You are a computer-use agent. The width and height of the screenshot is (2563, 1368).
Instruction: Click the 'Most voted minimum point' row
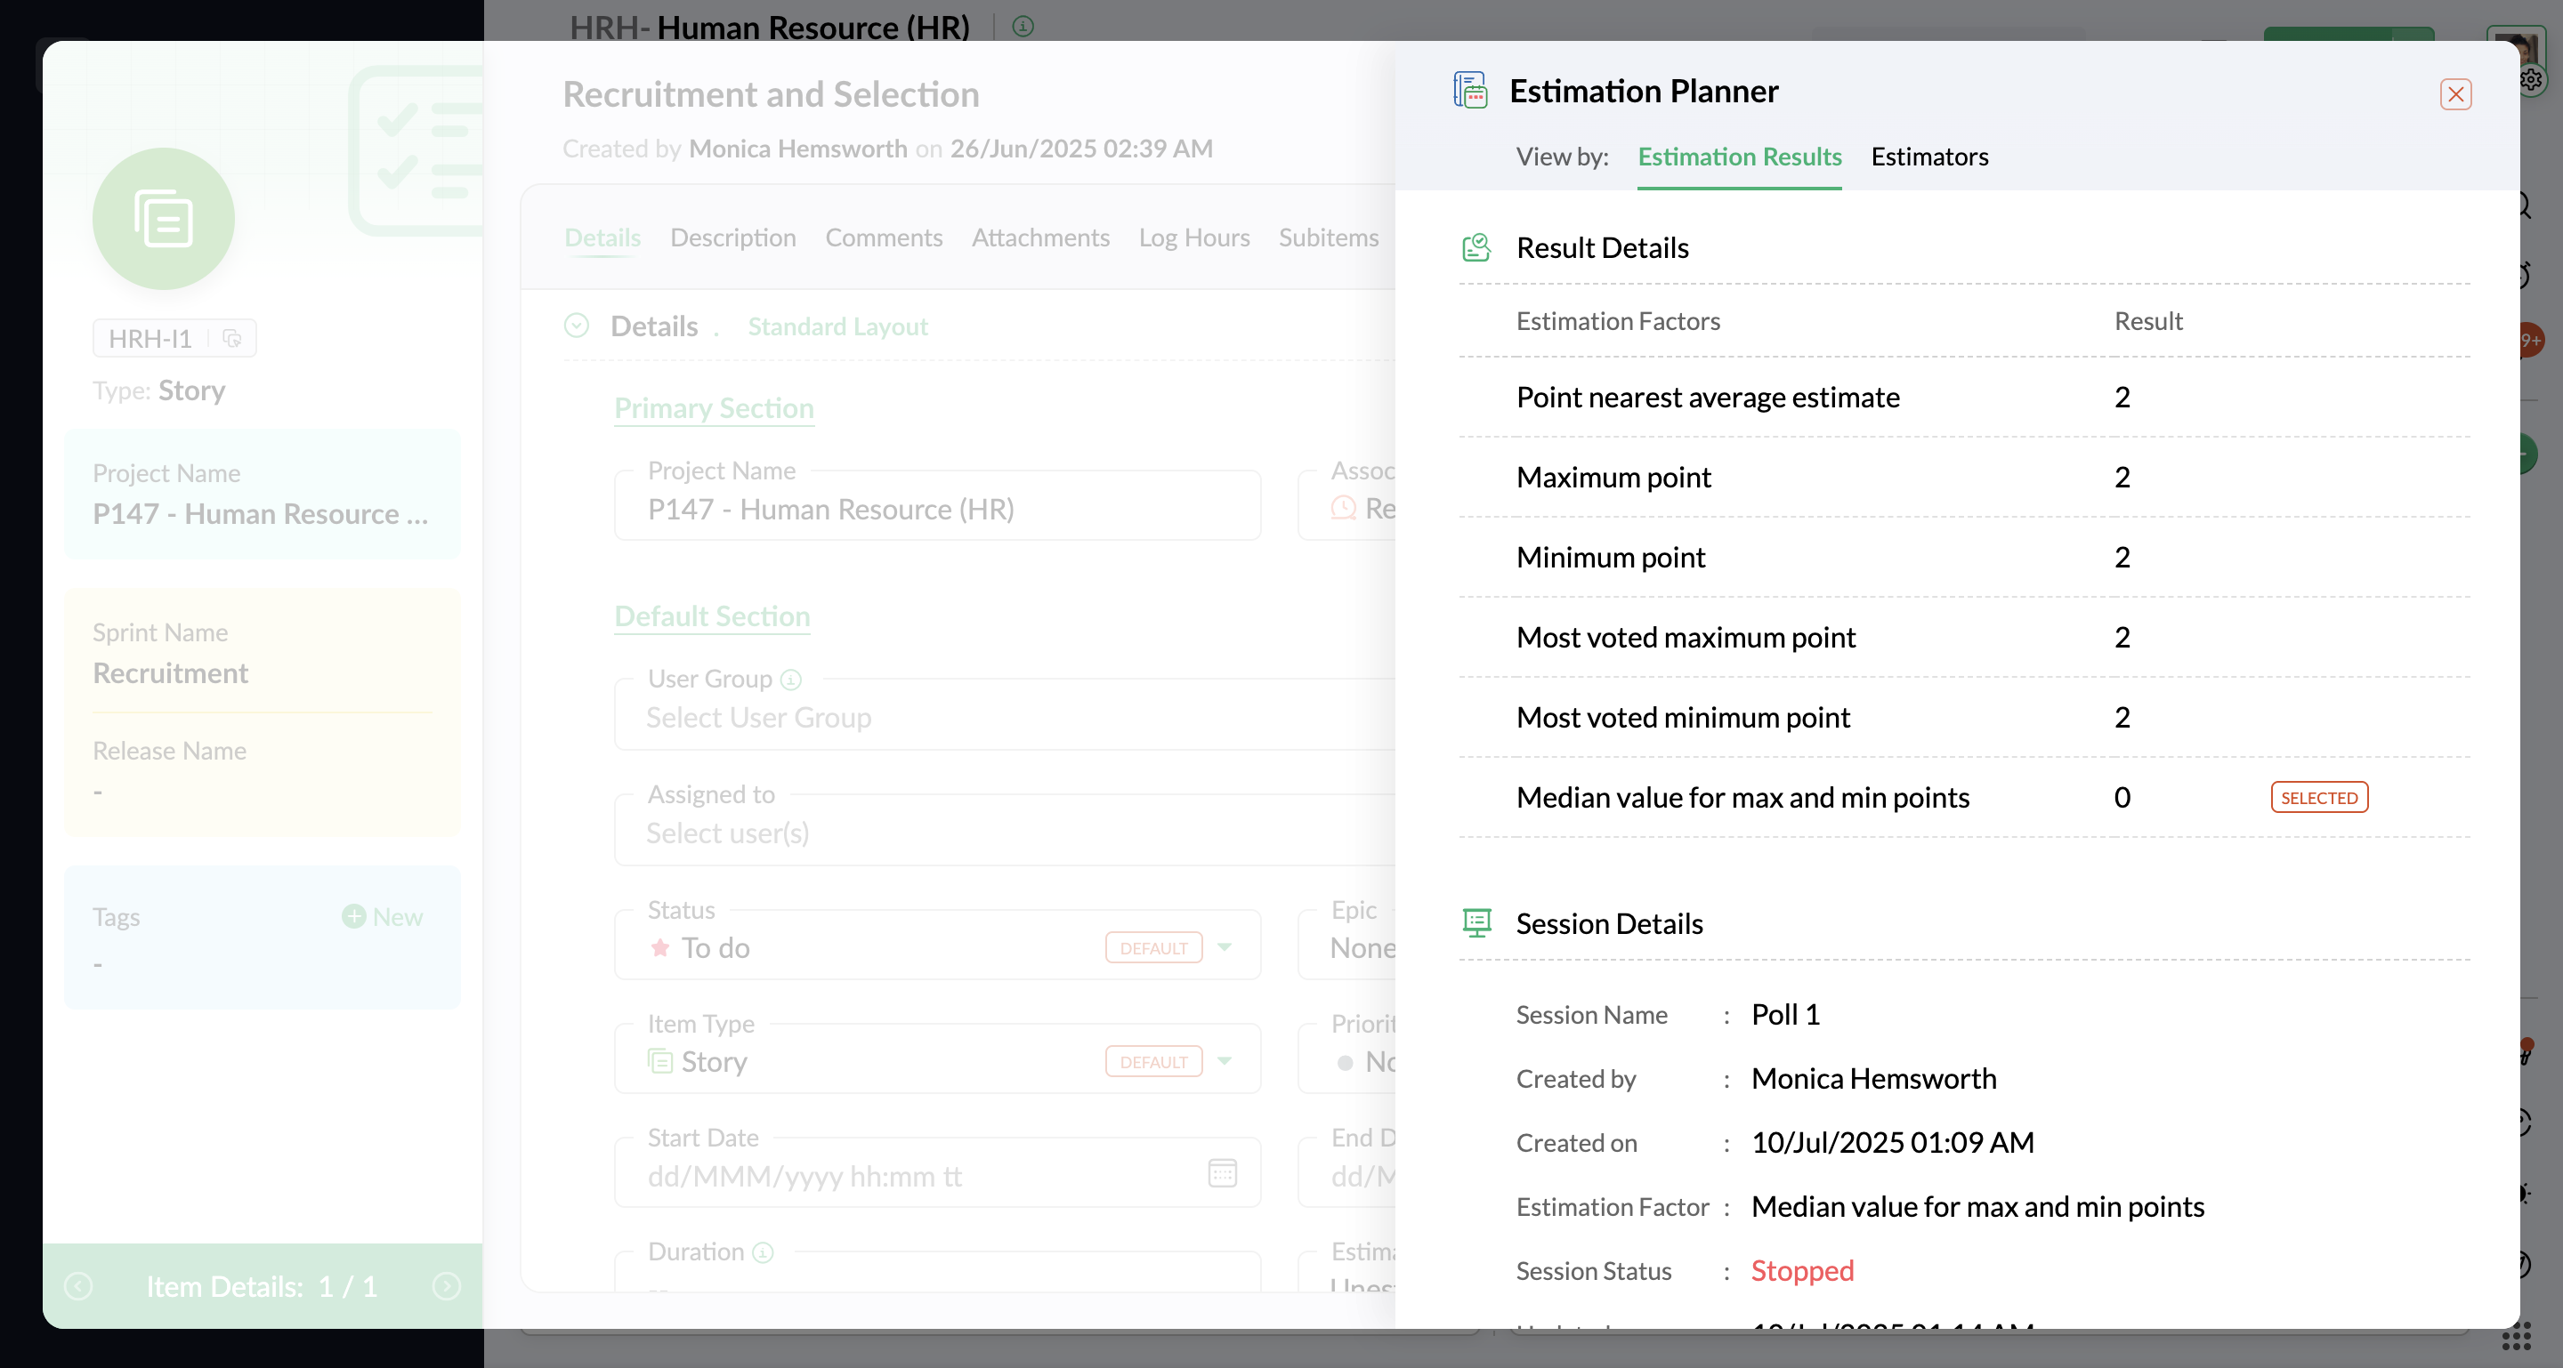point(1964,717)
